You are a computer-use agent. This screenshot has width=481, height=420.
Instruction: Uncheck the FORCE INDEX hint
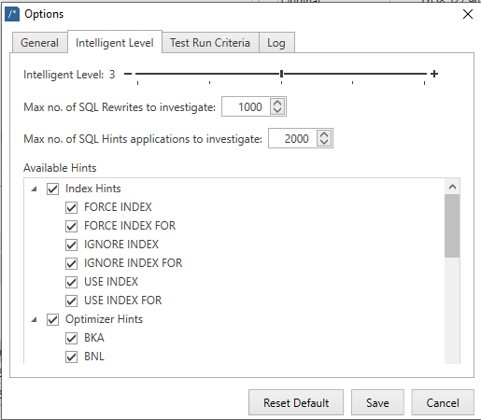pyautogui.click(x=71, y=207)
